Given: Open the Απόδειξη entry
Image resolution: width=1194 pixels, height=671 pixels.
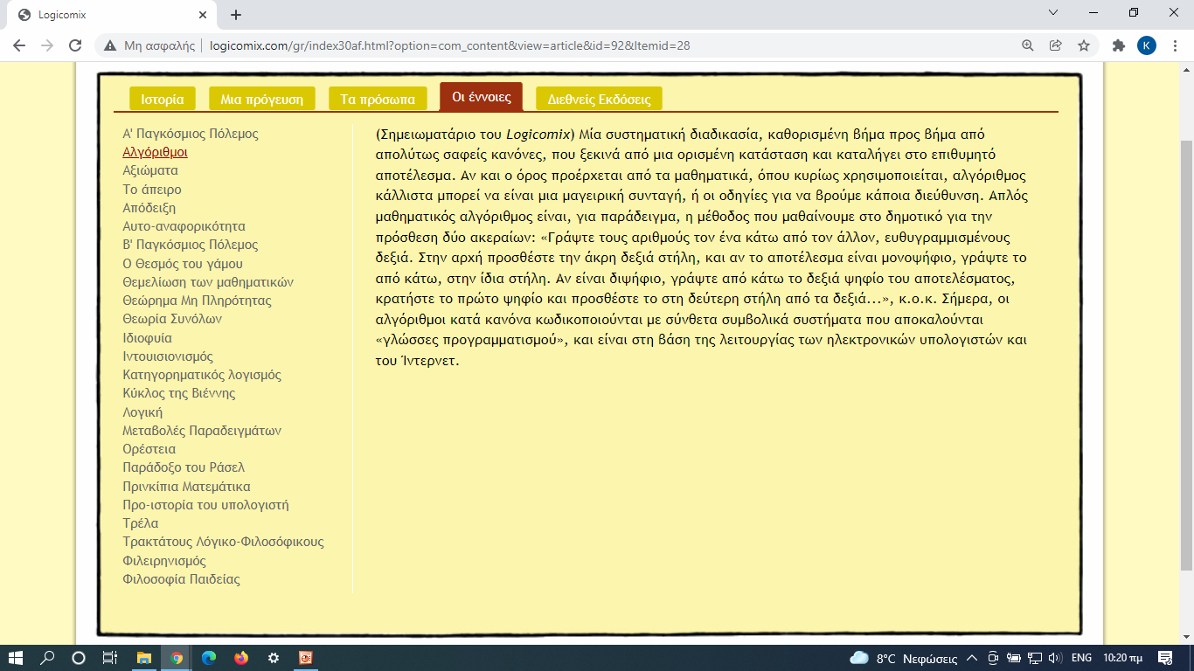Looking at the screenshot, I should tap(149, 208).
